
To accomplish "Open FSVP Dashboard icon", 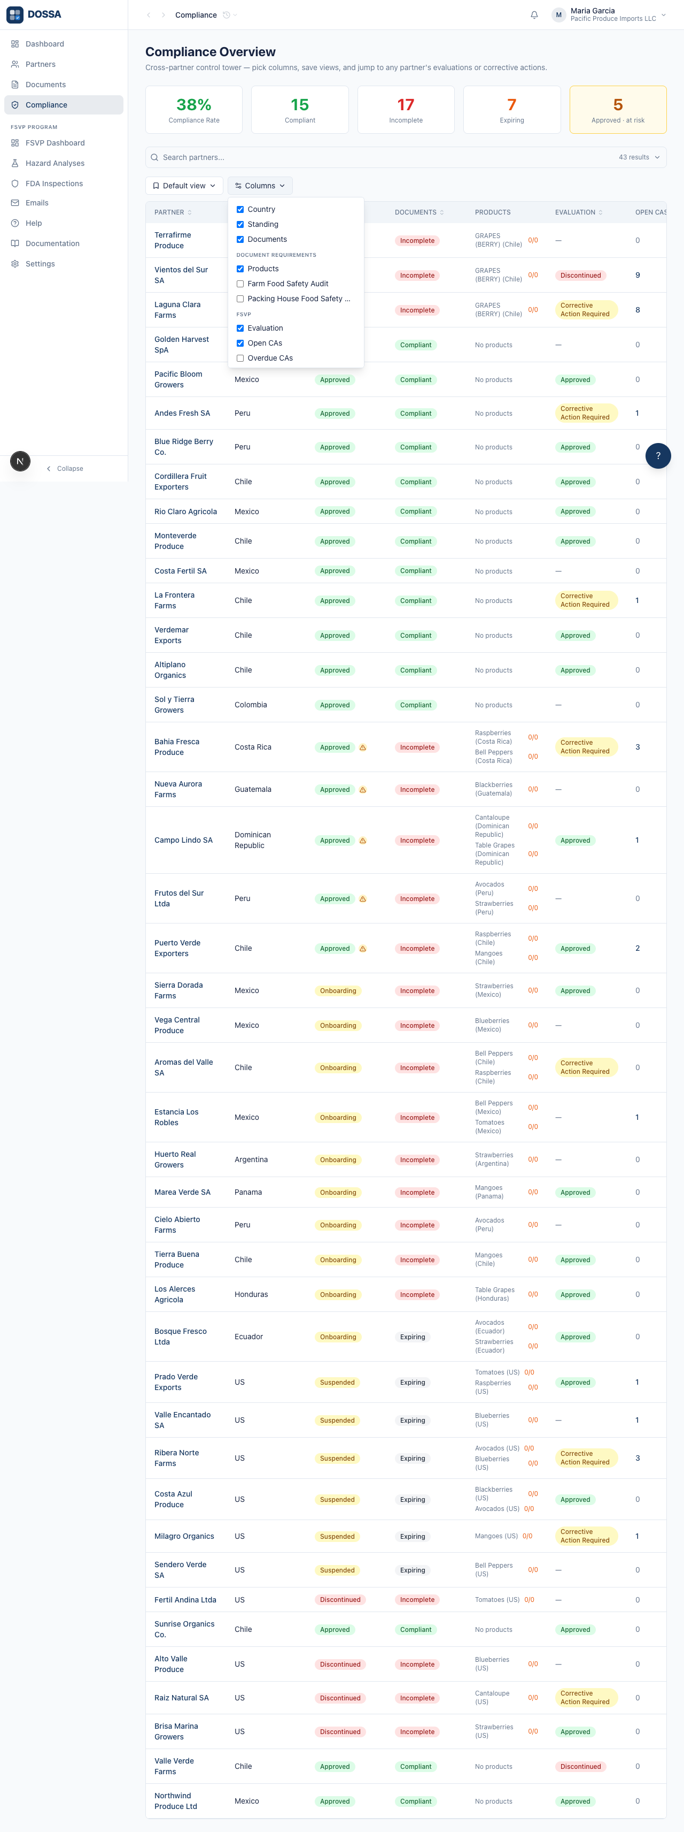I will click(15, 143).
